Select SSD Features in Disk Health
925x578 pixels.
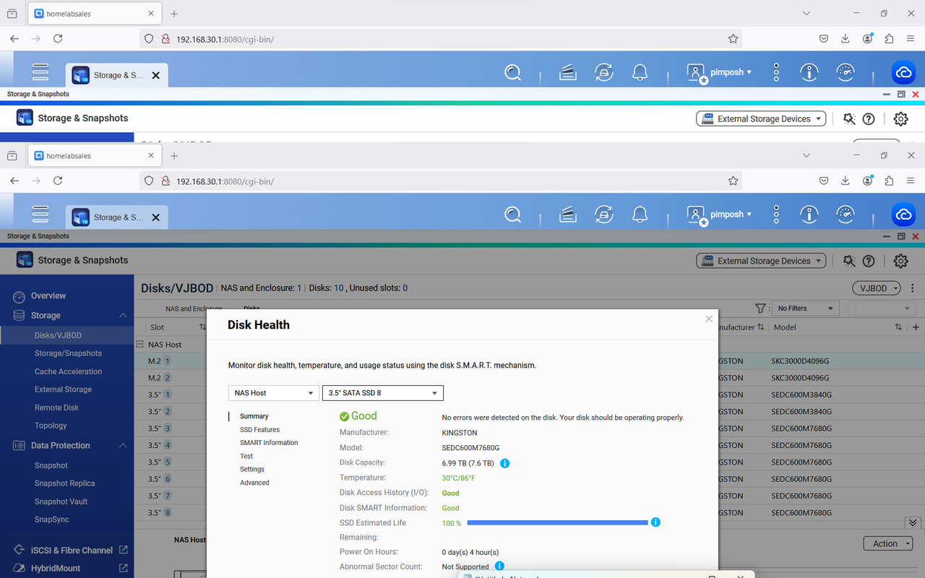[x=260, y=430]
